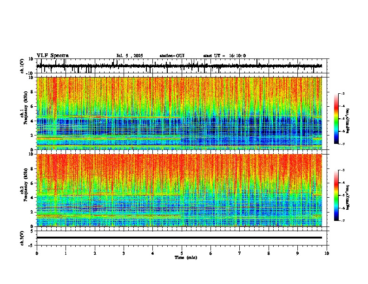Click the "Time (min)" x-axis label

(x=186, y=258)
